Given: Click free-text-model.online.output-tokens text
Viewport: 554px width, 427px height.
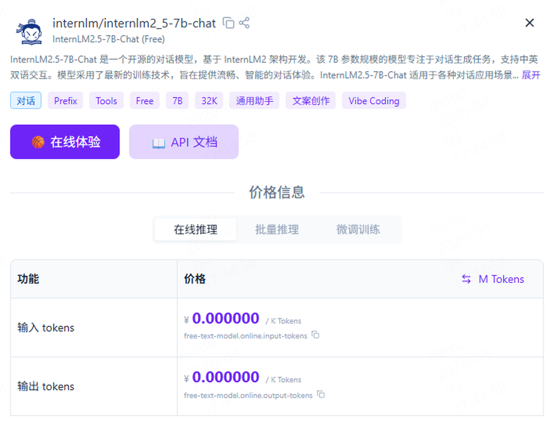Looking at the screenshot, I should click(248, 395).
